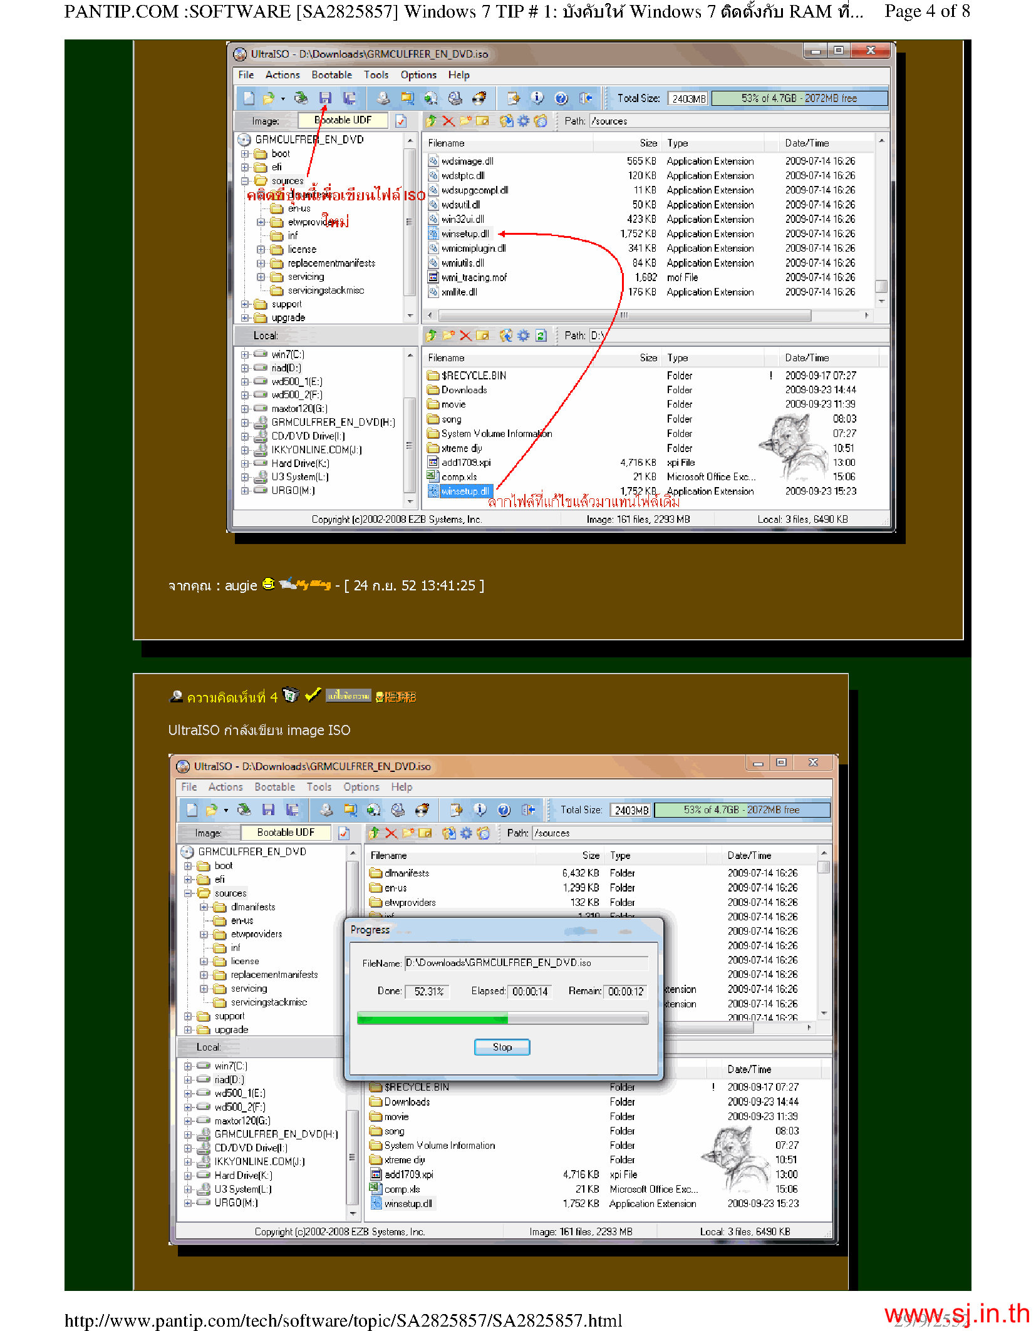Click Save floppy icon in upper UltraISO toolbar

click(x=325, y=98)
